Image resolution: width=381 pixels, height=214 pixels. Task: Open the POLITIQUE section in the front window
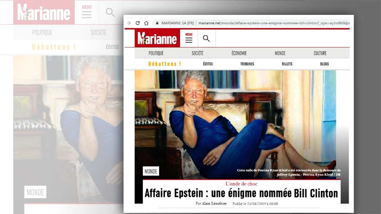[x=156, y=53]
